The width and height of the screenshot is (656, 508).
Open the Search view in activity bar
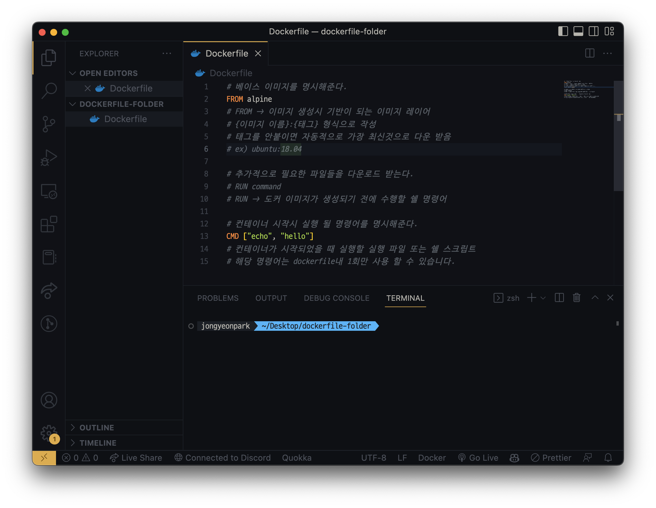49,90
